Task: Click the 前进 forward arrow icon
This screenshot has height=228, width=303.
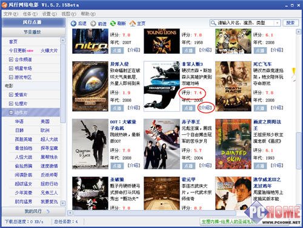Action: 93,24
